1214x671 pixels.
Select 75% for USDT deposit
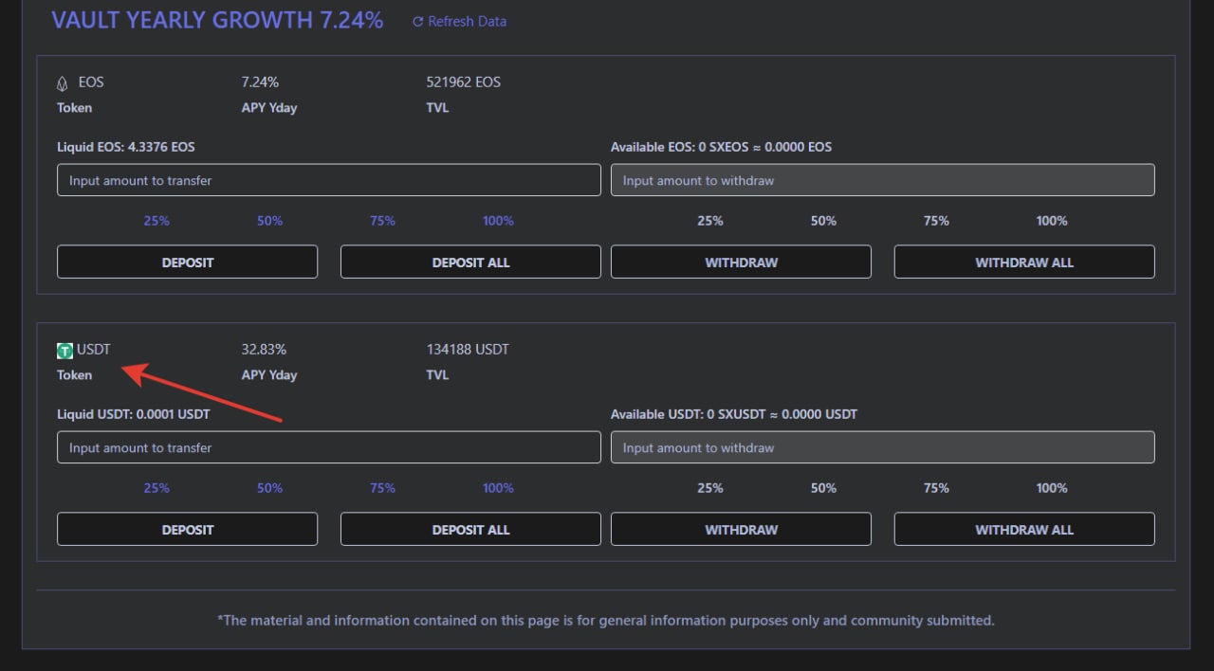382,488
